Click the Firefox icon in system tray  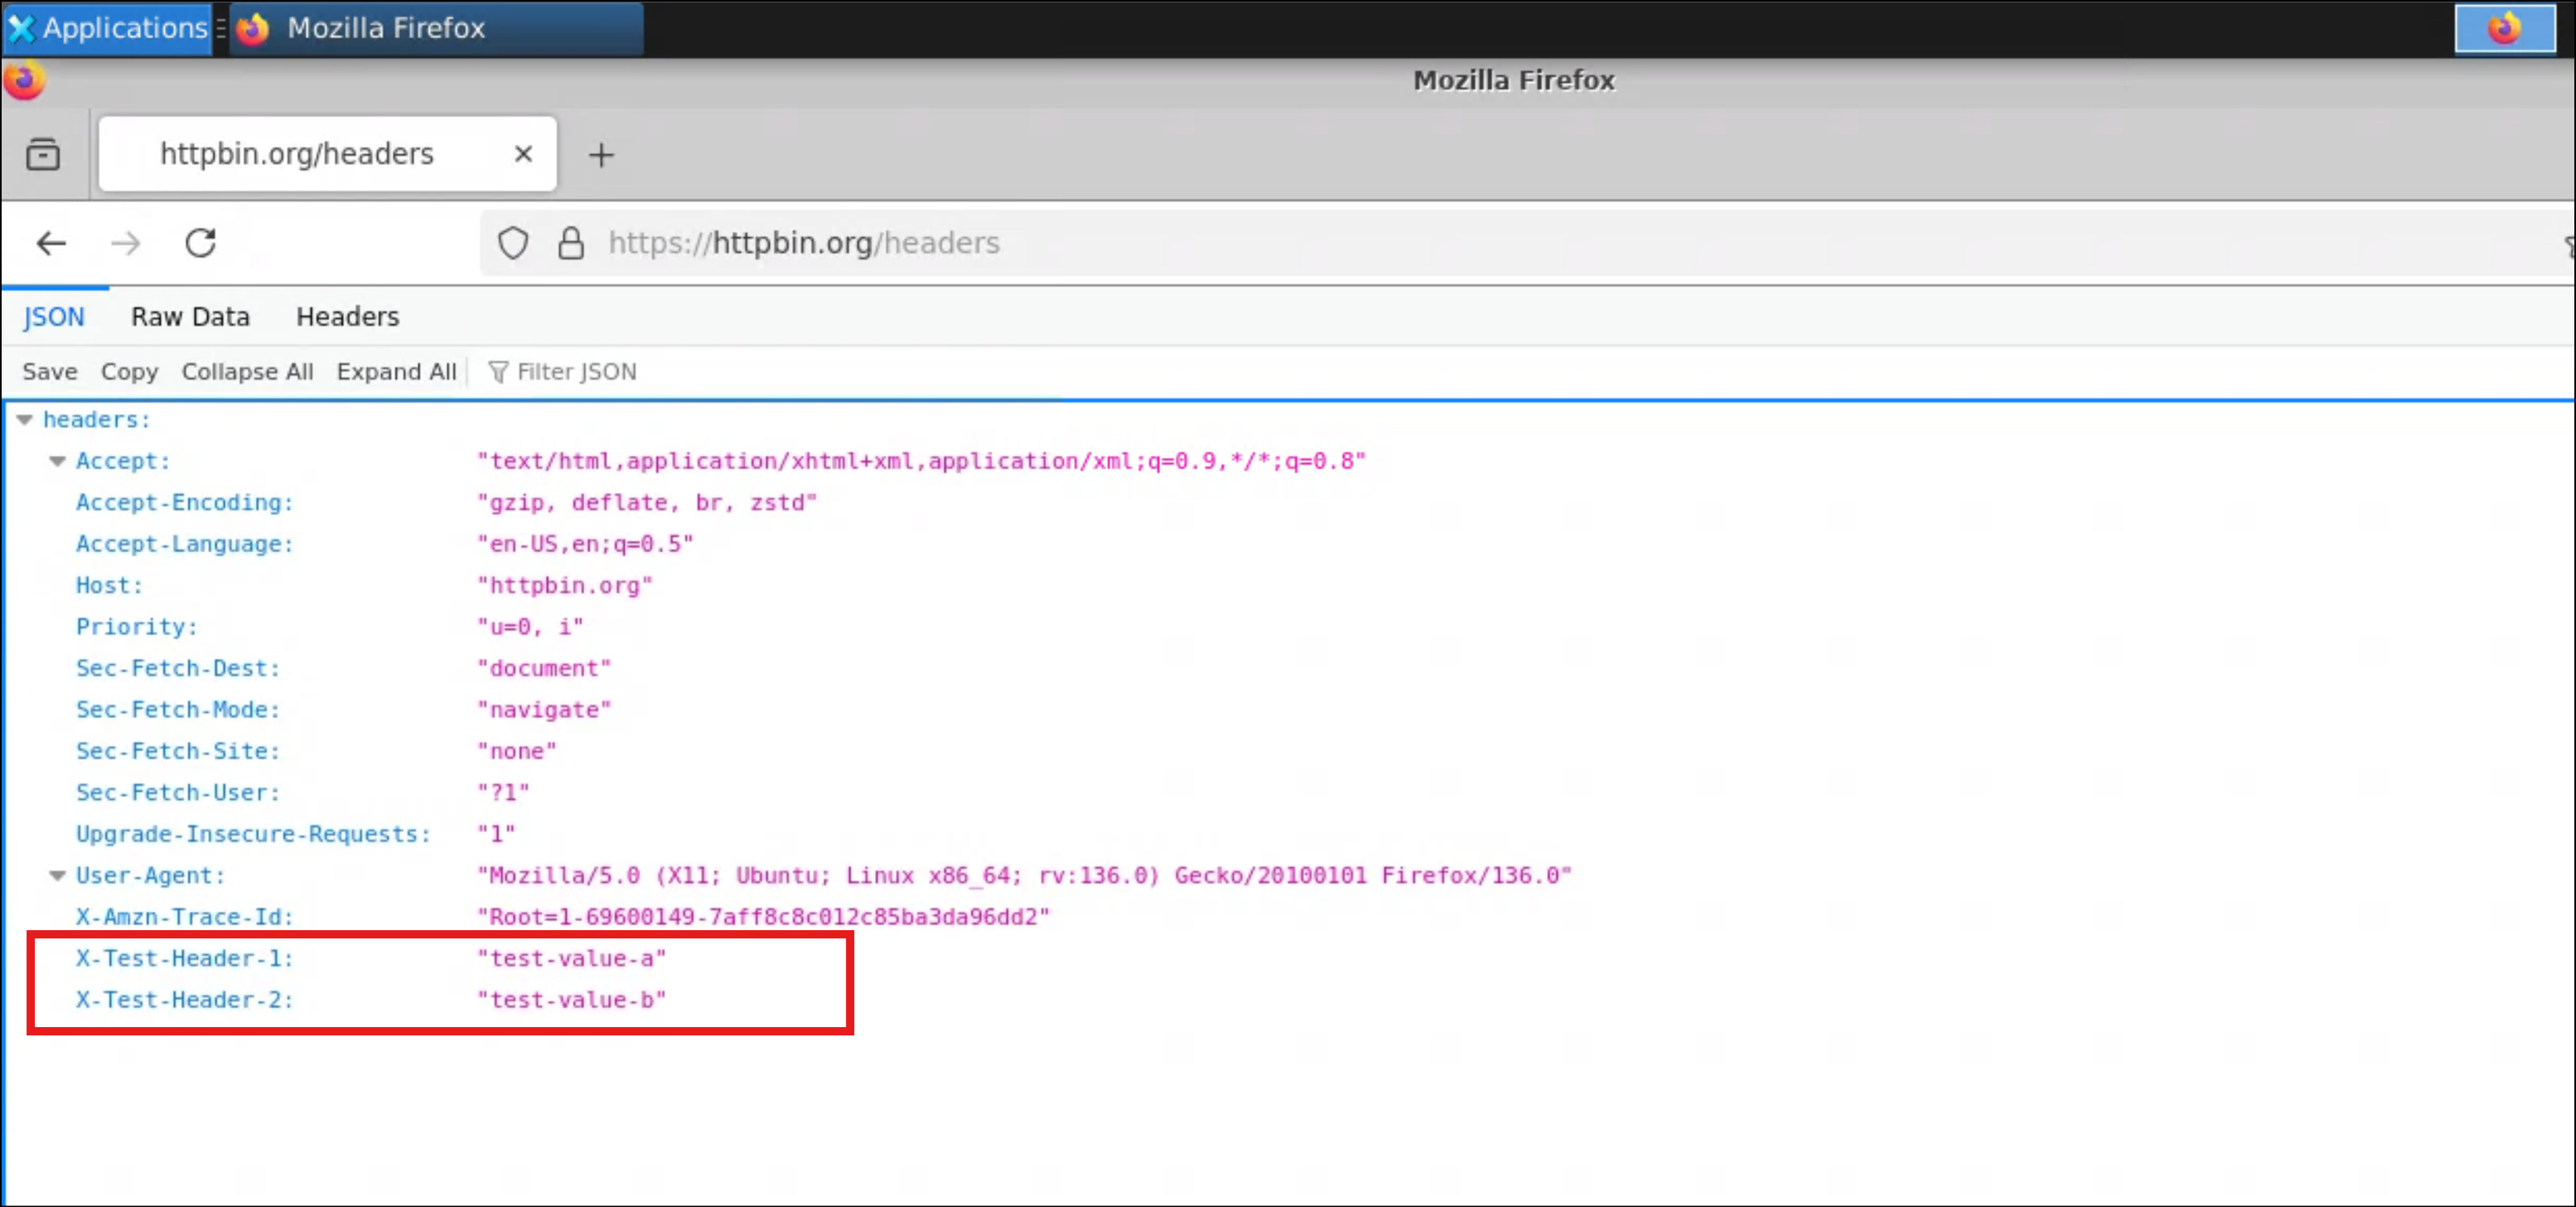point(2504,28)
